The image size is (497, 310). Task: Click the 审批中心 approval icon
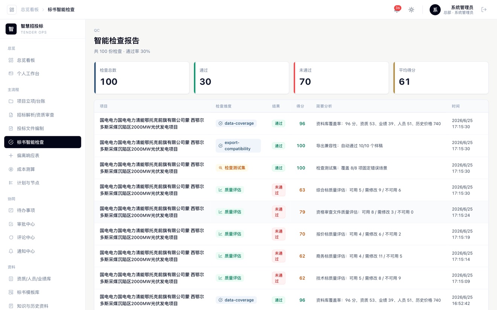tap(11, 224)
